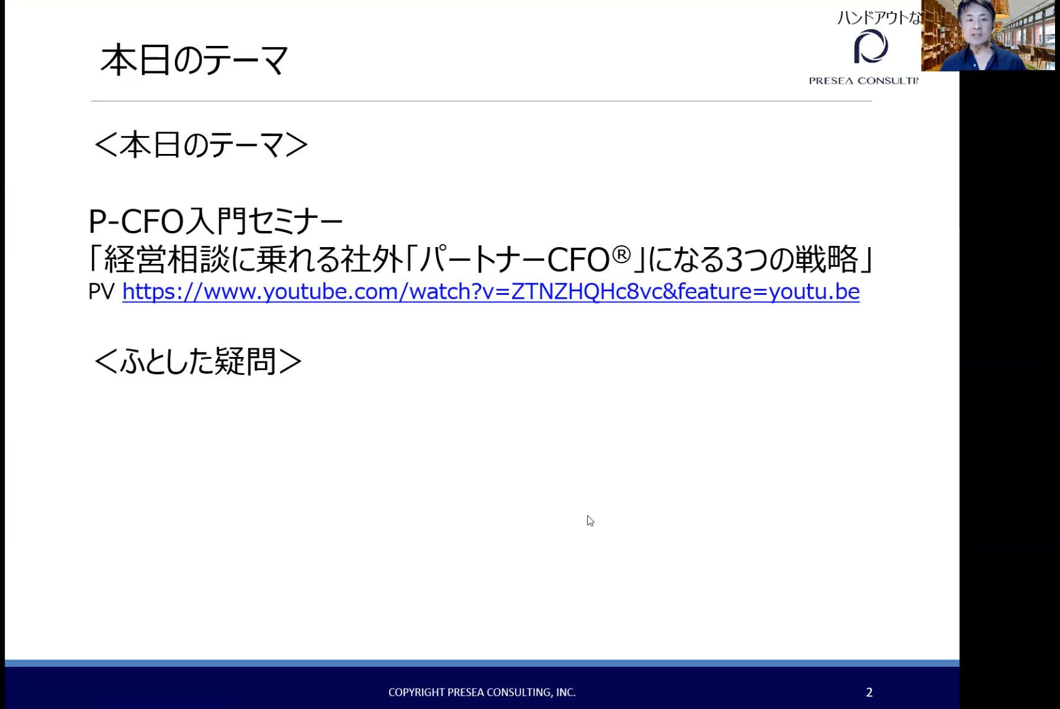
Task: Click the P-CFO入門セミナー text line
Action: coord(215,222)
